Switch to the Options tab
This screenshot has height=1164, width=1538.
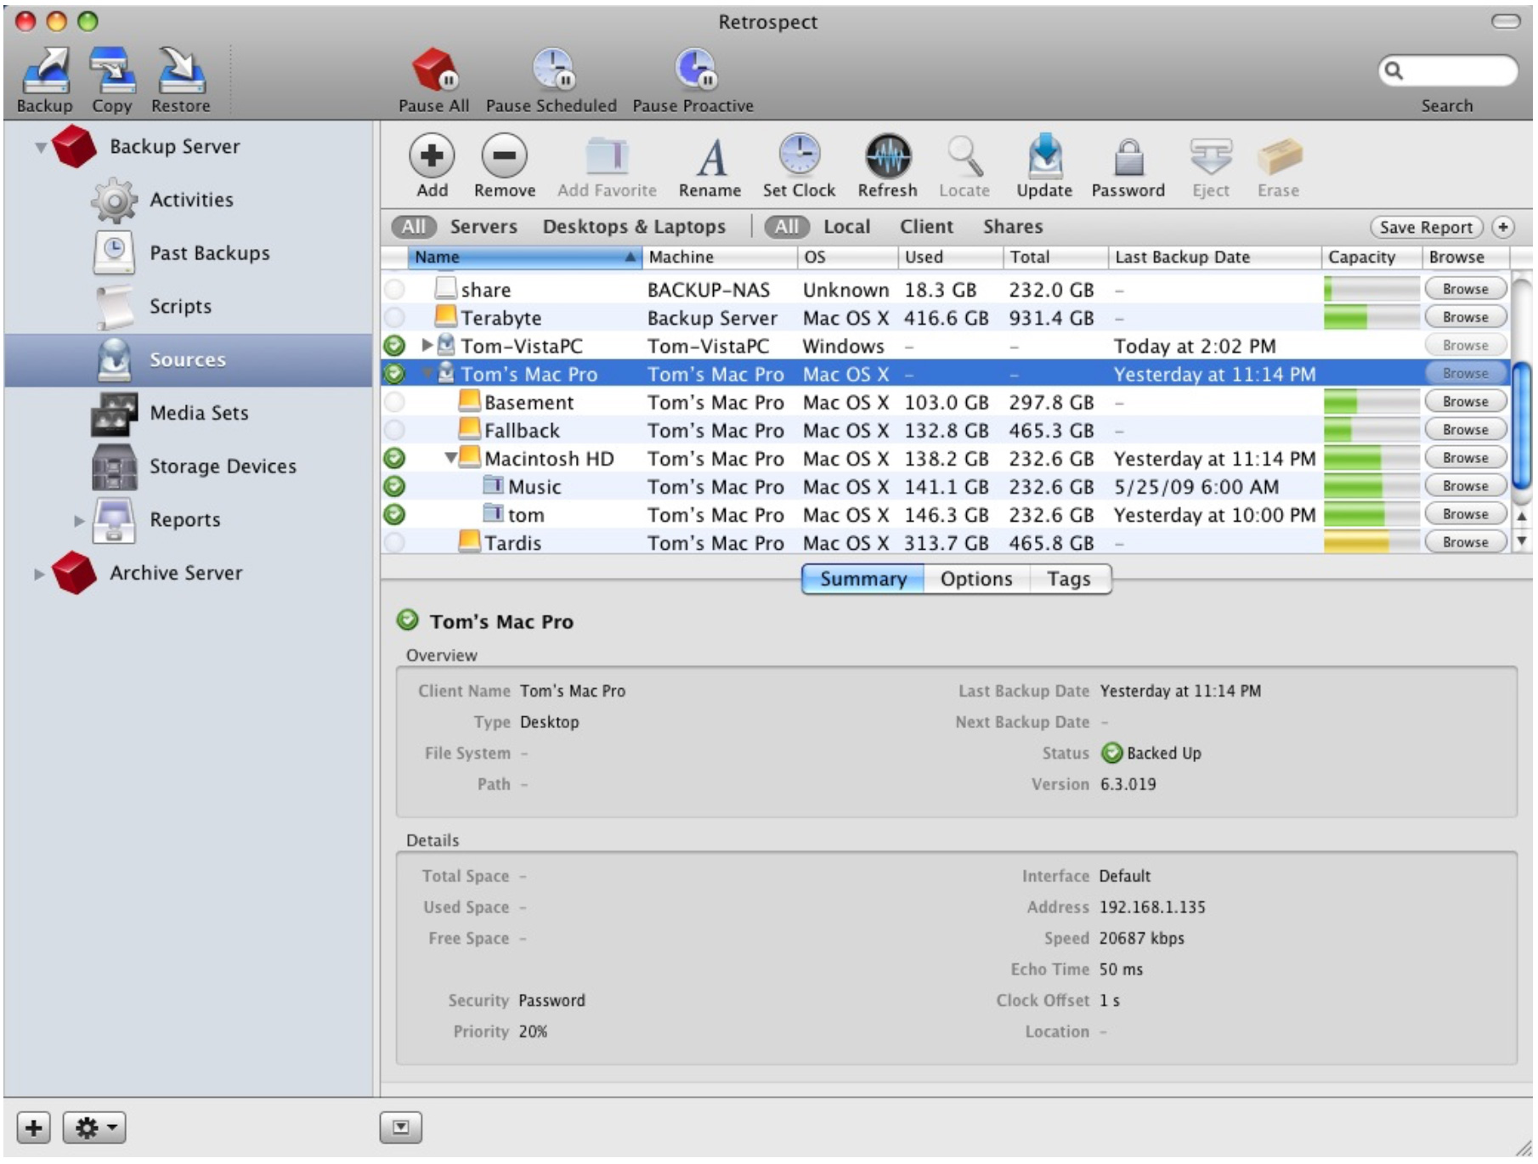click(x=976, y=579)
